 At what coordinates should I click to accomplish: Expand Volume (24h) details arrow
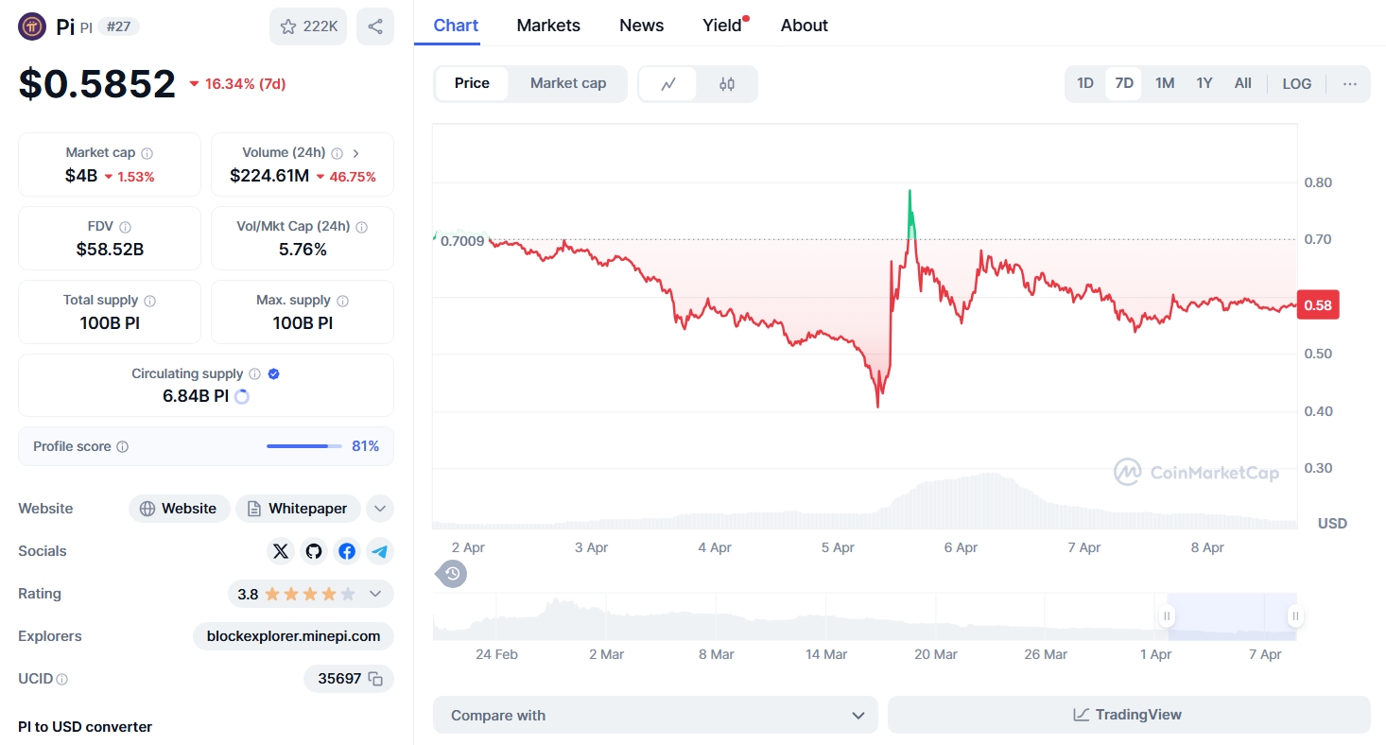click(355, 153)
